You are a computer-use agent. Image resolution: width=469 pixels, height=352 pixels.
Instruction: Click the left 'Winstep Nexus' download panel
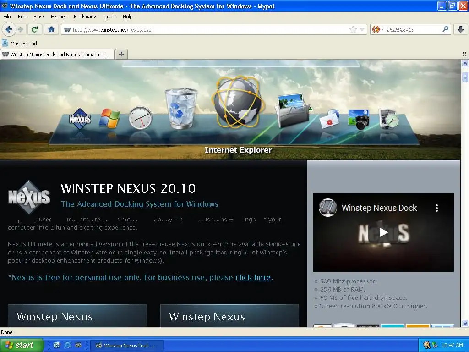(77, 316)
